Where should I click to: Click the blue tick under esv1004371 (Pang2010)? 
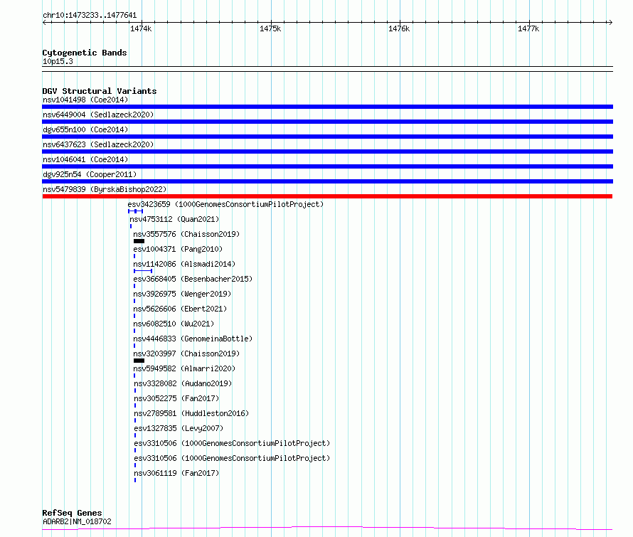134,256
